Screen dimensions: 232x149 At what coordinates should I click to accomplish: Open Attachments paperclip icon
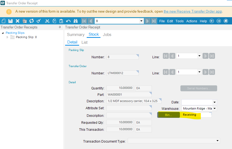[25, 21]
